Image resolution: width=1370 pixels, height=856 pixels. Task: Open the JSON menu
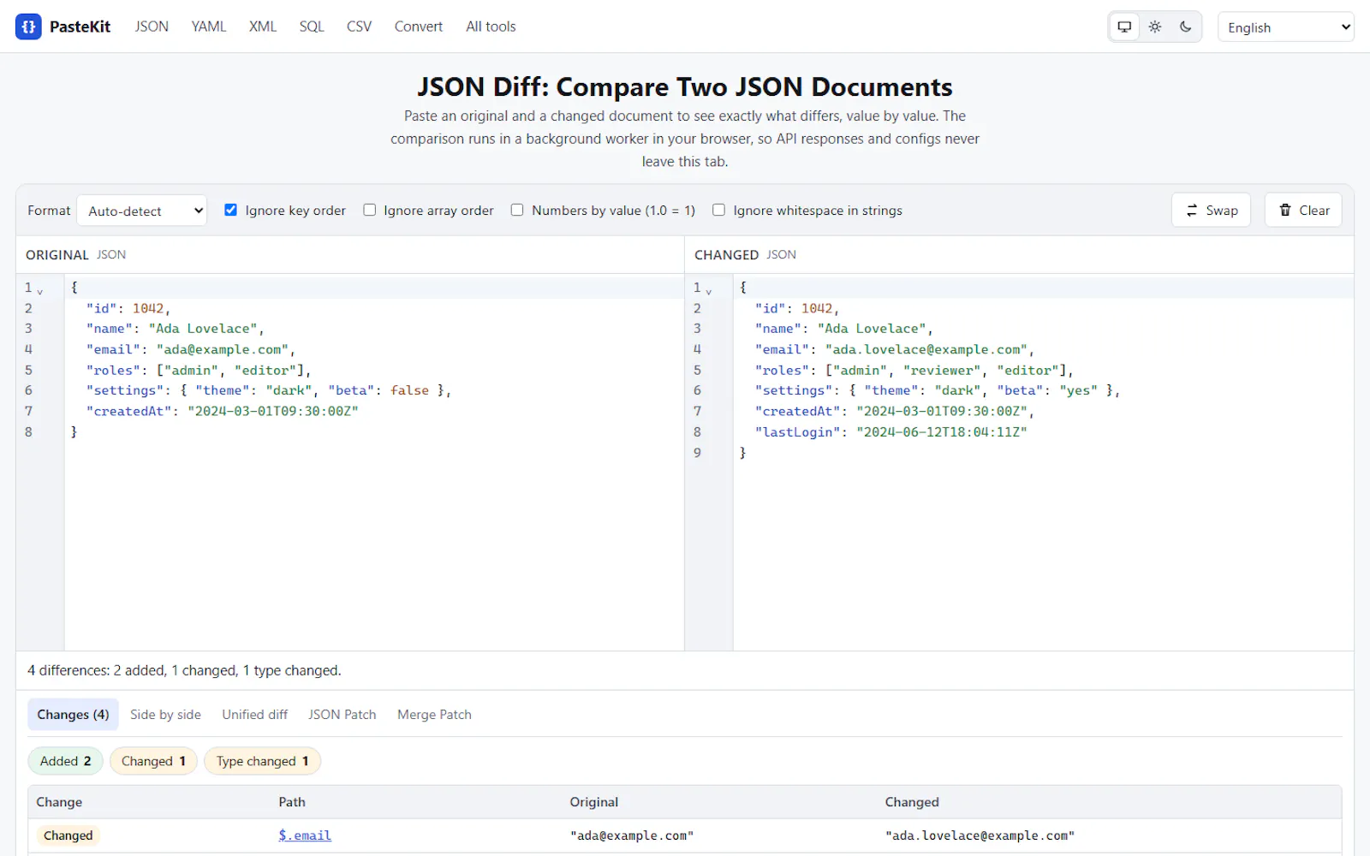(152, 27)
